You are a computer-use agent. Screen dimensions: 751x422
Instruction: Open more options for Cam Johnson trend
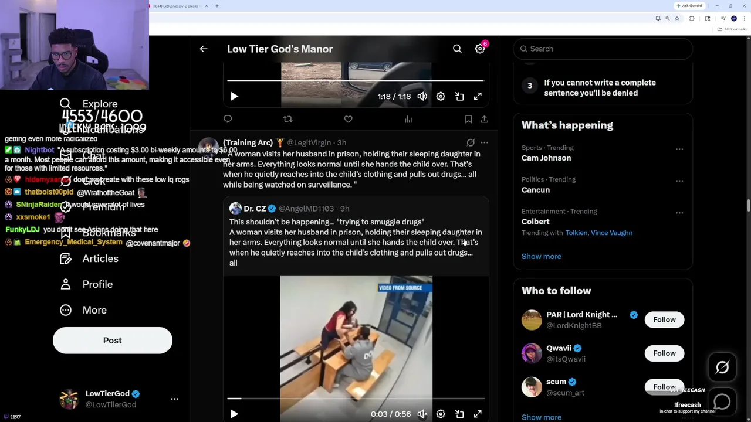(x=679, y=149)
